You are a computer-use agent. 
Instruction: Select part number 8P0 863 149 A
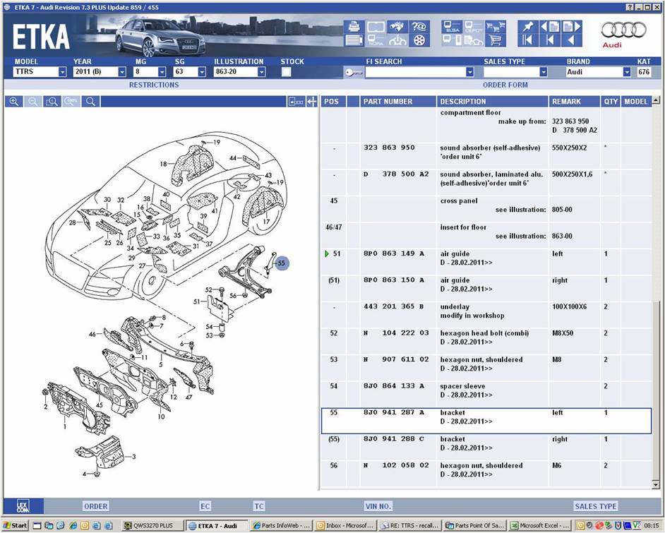tap(394, 253)
